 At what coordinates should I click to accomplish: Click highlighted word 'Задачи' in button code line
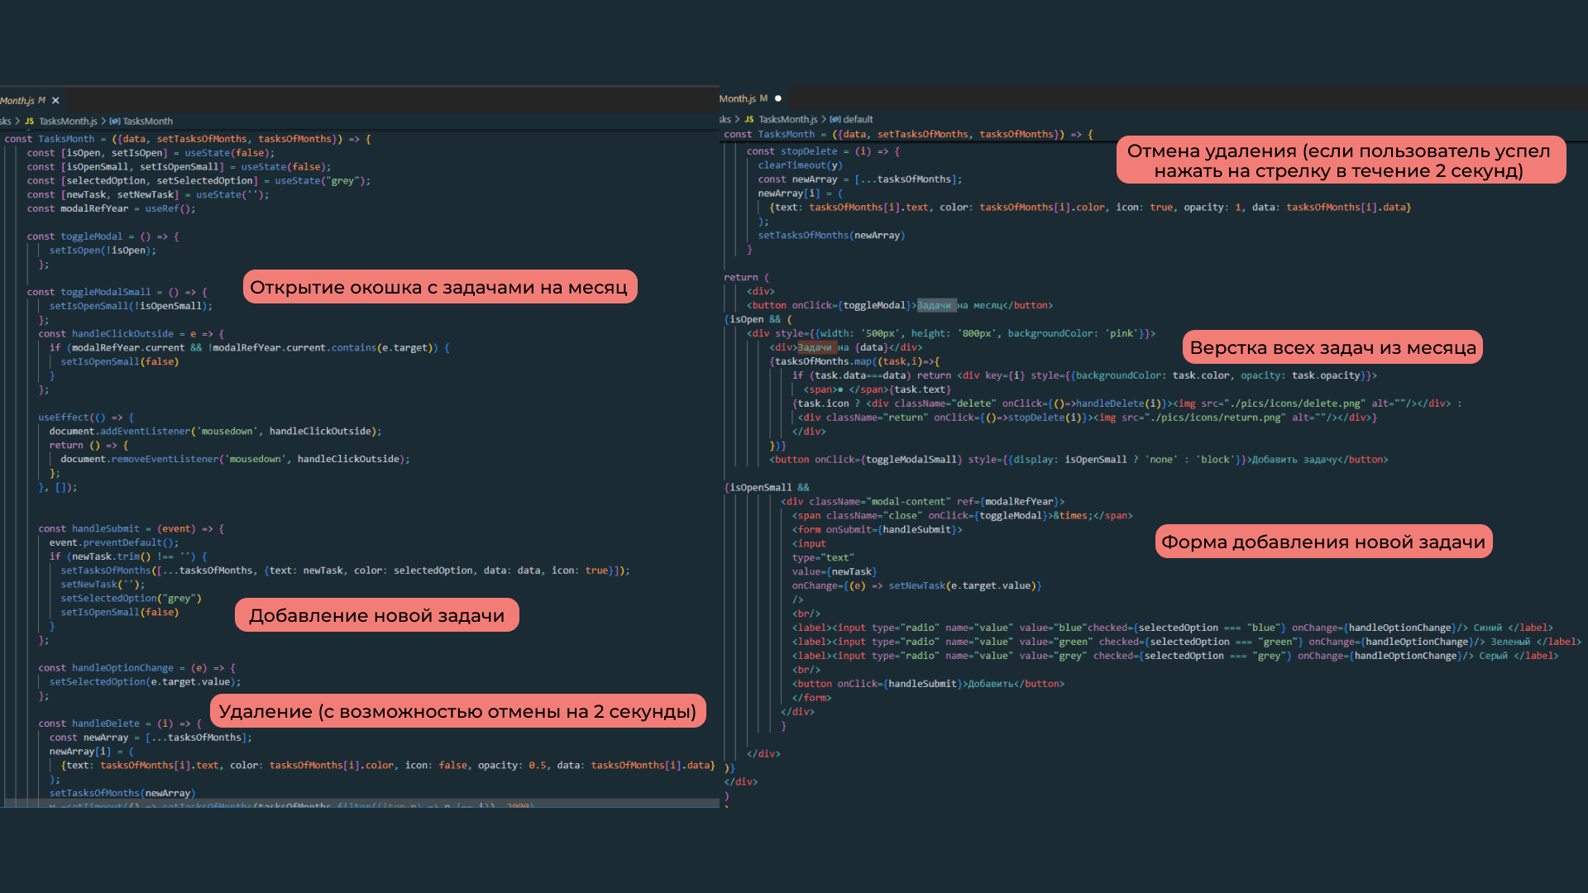(x=934, y=306)
